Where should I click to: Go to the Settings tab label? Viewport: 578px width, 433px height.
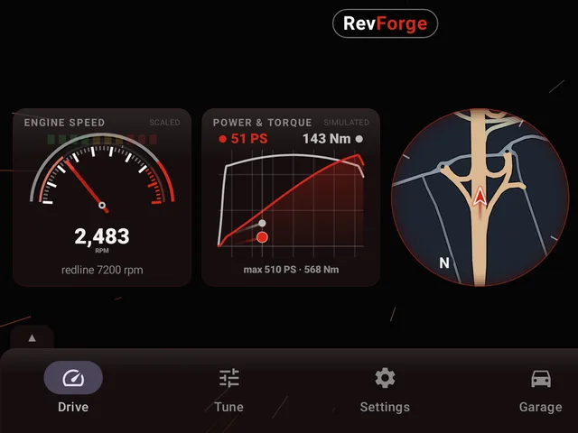[x=385, y=407]
